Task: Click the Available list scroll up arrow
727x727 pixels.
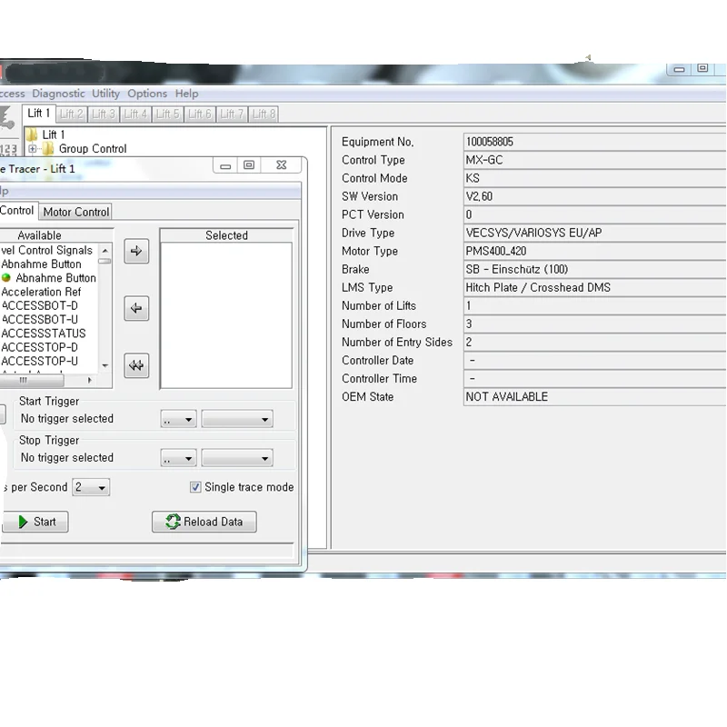Action: 105,251
